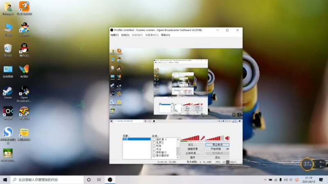Mute the desktop speaker icon in OBS
328x184 pixels.
pos(228,138)
